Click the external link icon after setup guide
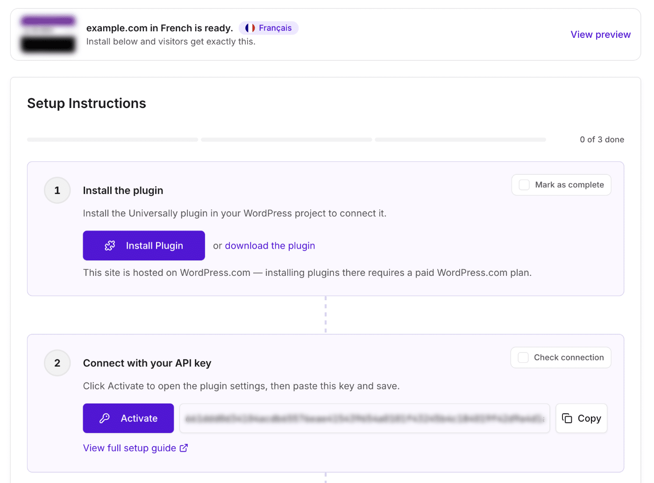The image size is (654, 483). point(184,448)
